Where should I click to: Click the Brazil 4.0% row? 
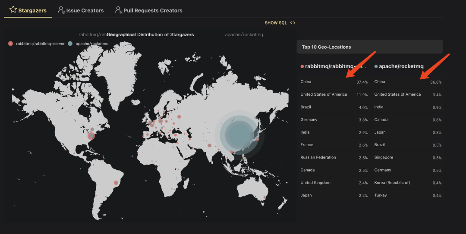(x=334, y=107)
